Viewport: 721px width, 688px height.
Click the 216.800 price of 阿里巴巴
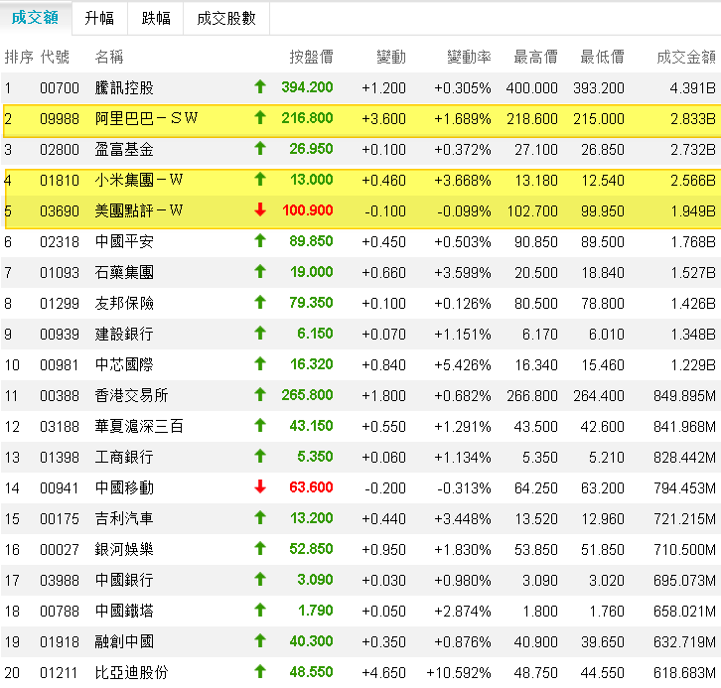tap(307, 118)
